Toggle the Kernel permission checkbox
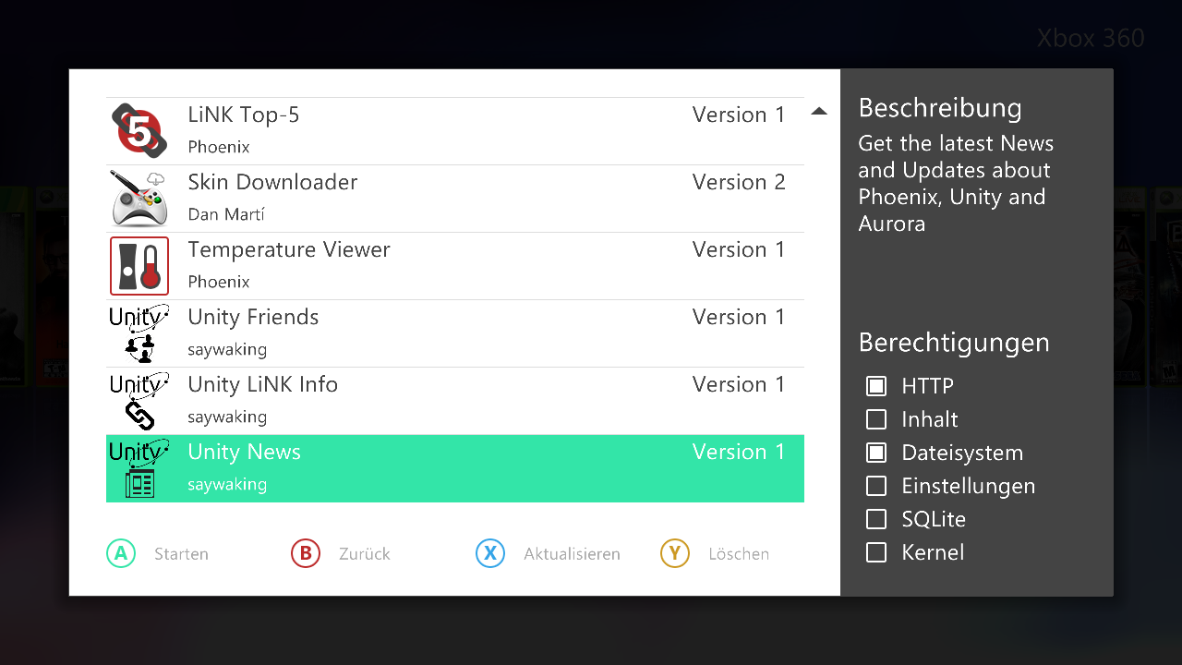1182x665 pixels. point(876,552)
